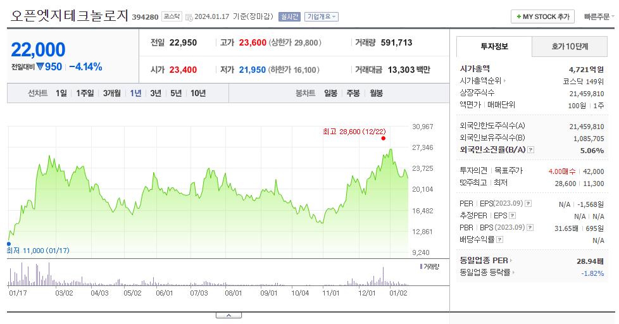The width and height of the screenshot is (619, 324).
Task: Expand the 빠른주문 dropdown
Action: [599, 16]
